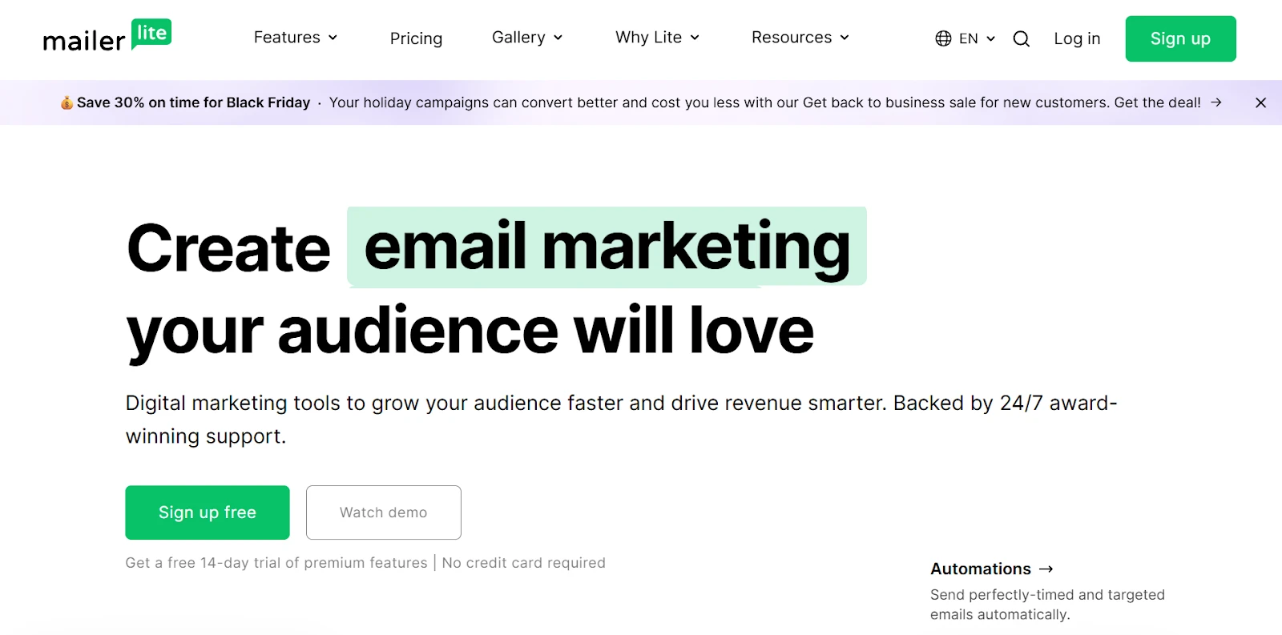Click the arrow after Get the deal
1282x635 pixels.
[1216, 102]
